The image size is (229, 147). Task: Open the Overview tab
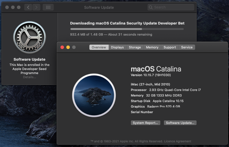99,47
